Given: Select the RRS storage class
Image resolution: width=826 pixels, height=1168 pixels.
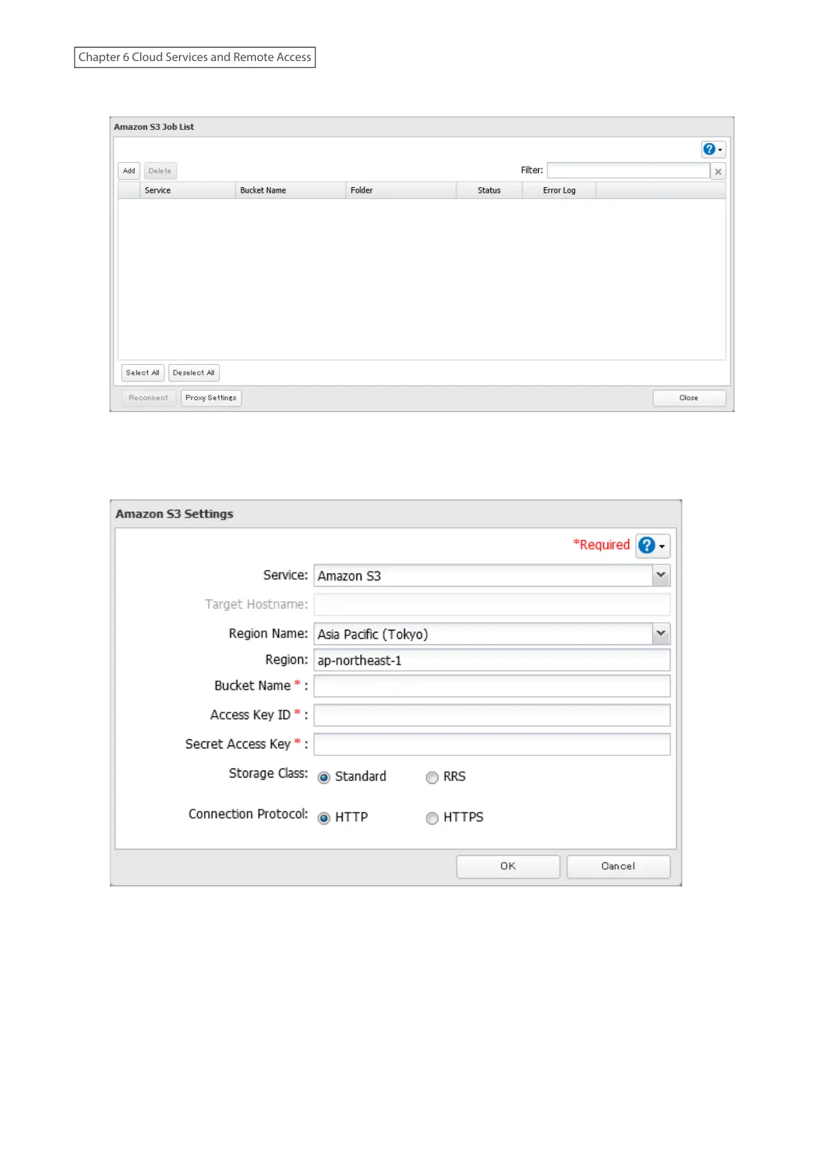Looking at the screenshot, I should 432,778.
